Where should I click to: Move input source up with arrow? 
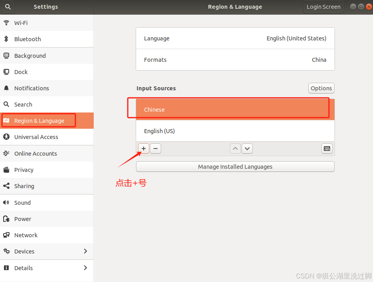[235, 149]
